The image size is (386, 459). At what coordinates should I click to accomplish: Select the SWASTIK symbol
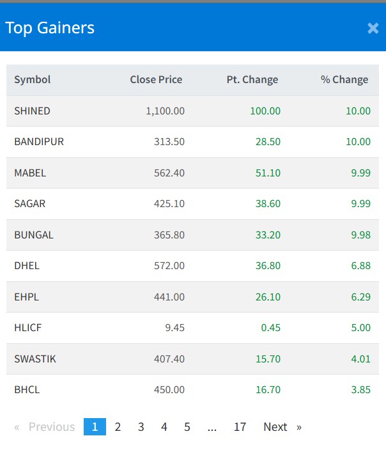[x=35, y=359]
